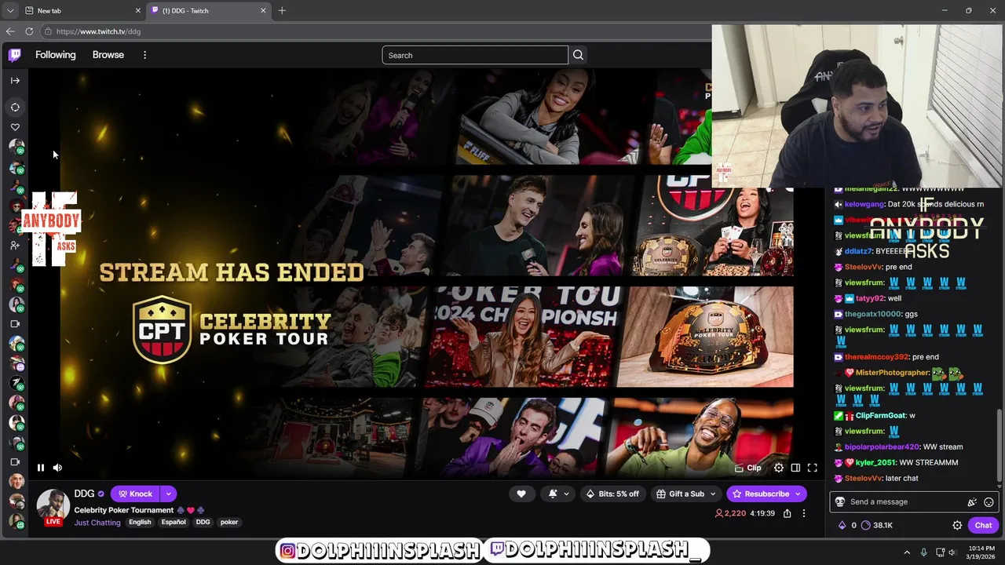Open the Bits balance icon
The width and height of the screenshot is (1005, 565).
pos(842,525)
